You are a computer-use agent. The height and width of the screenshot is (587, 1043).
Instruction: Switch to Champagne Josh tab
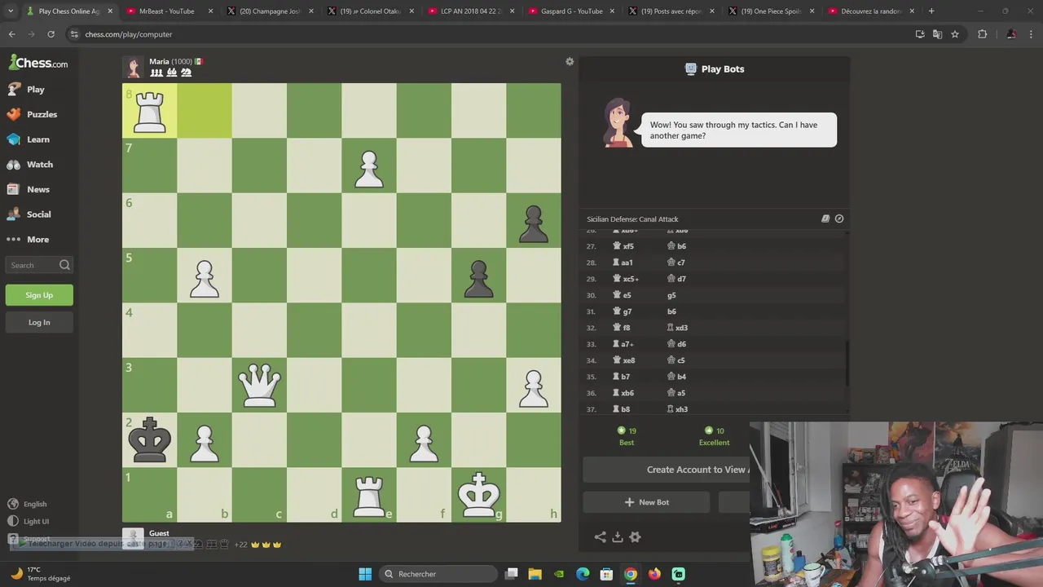(270, 11)
